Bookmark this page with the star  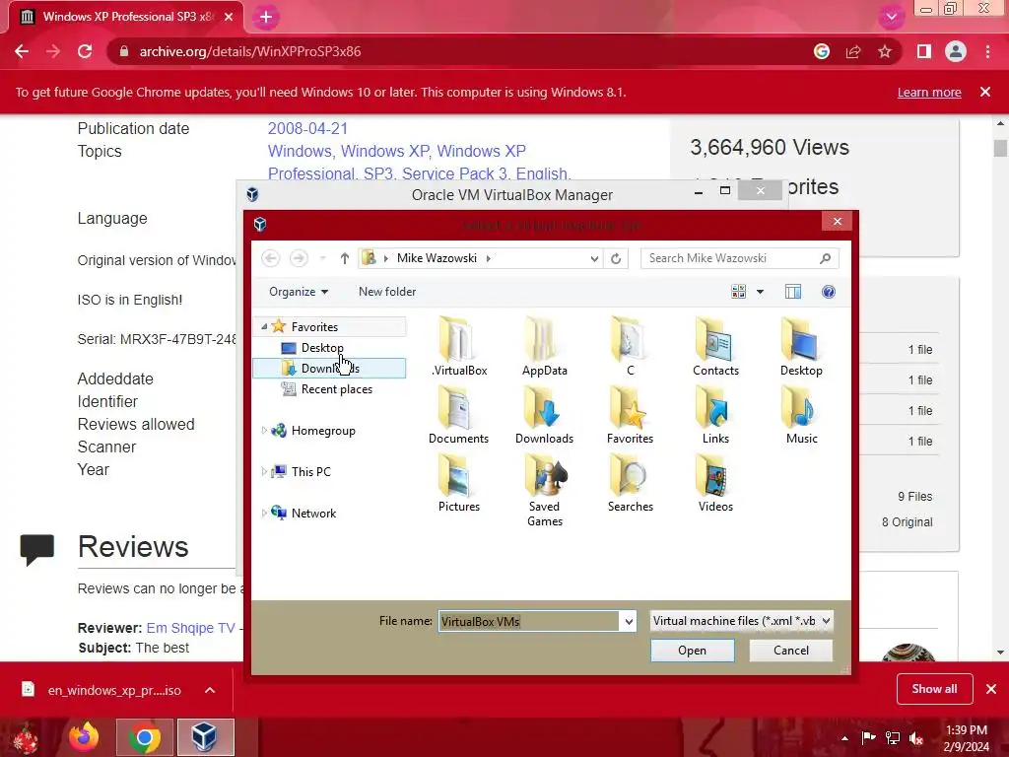(x=885, y=51)
